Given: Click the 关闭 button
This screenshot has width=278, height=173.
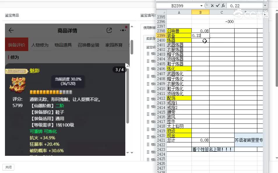Looking at the screenshot, I should (x=8, y=167).
